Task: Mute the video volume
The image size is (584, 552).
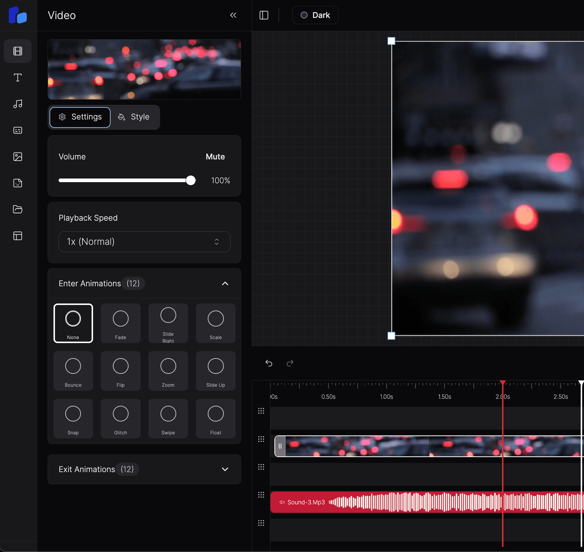Action: click(x=215, y=157)
